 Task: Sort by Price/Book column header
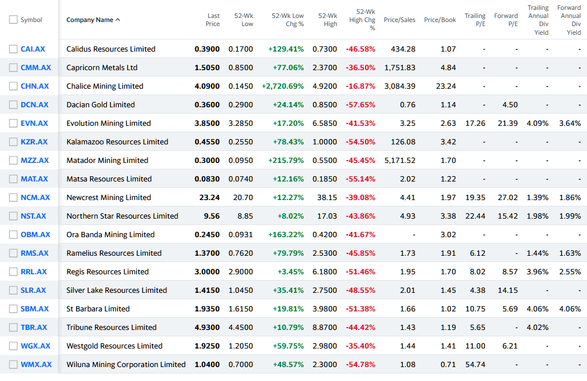[440, 20]
